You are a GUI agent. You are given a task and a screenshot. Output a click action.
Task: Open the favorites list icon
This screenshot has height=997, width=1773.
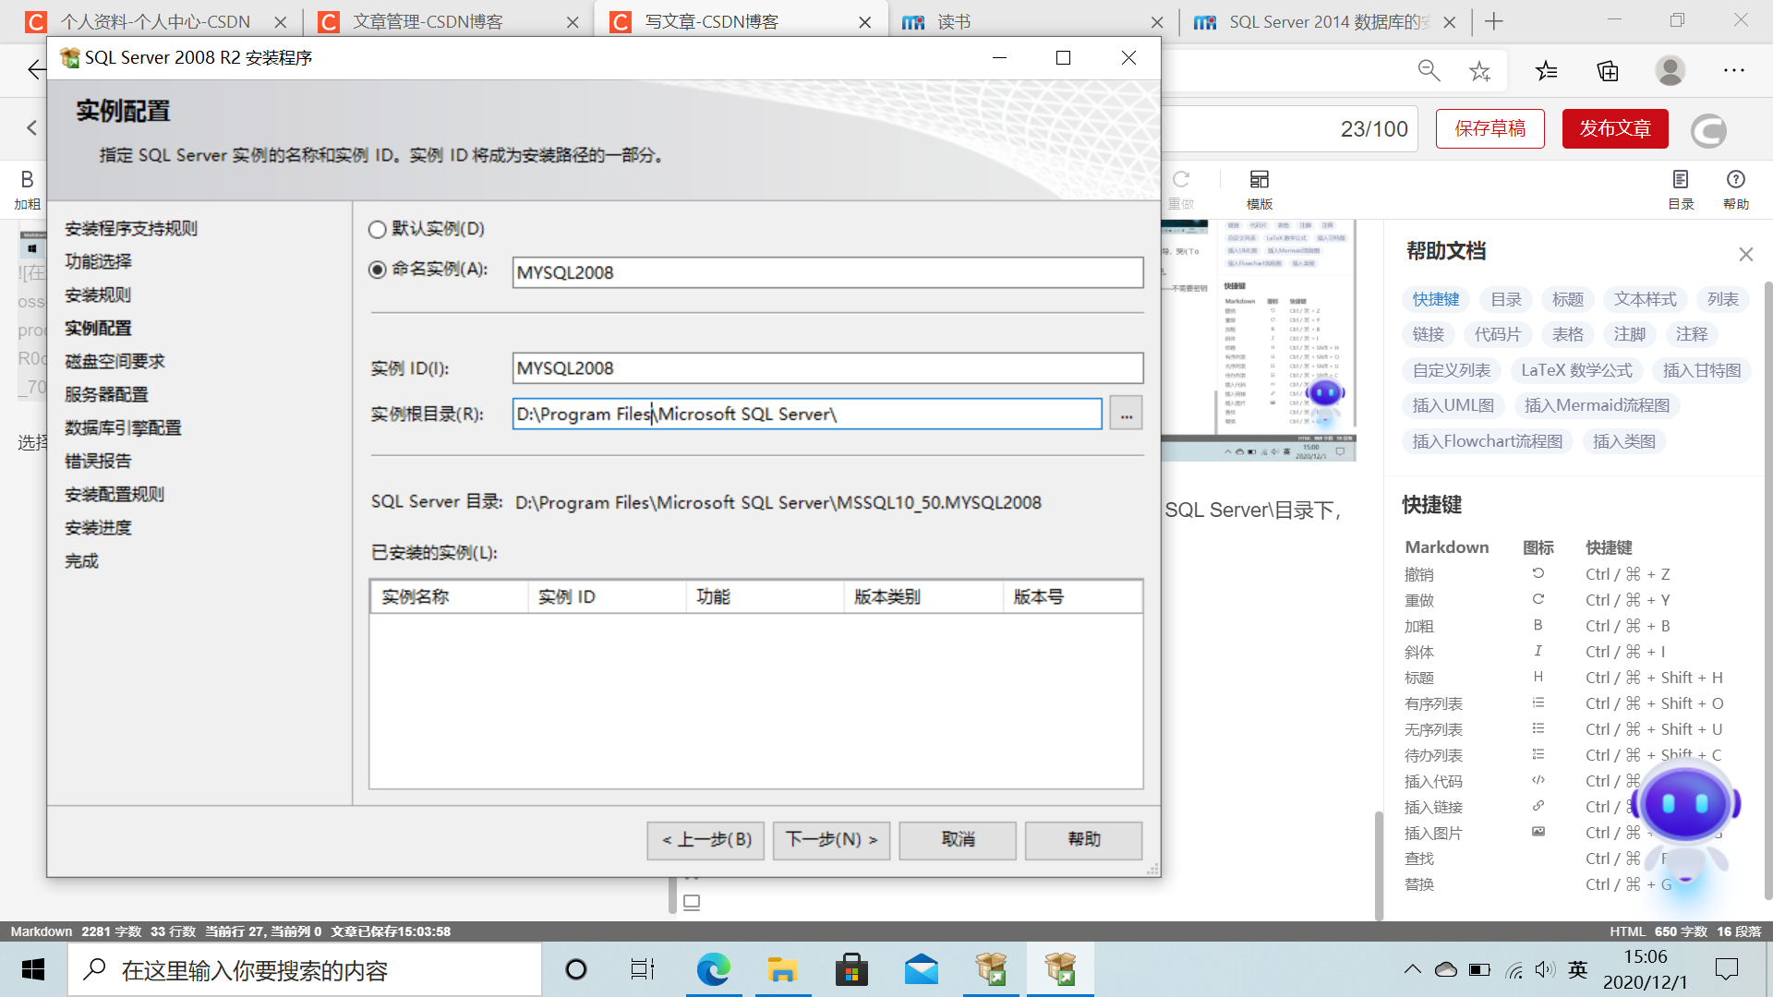[x=1547, y=71]
